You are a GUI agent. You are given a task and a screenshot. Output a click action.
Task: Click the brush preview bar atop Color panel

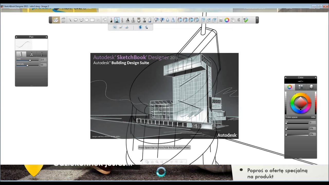click(300, 81)
